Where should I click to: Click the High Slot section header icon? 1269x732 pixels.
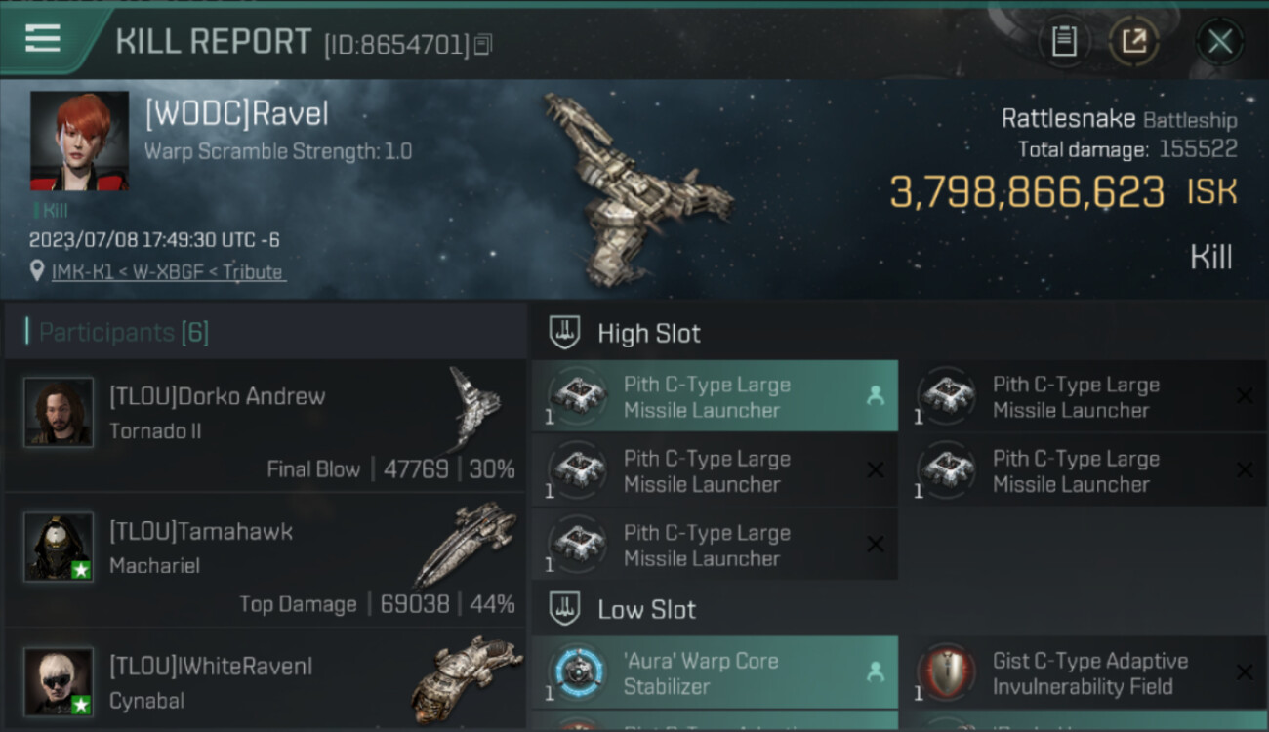point(565,333)
